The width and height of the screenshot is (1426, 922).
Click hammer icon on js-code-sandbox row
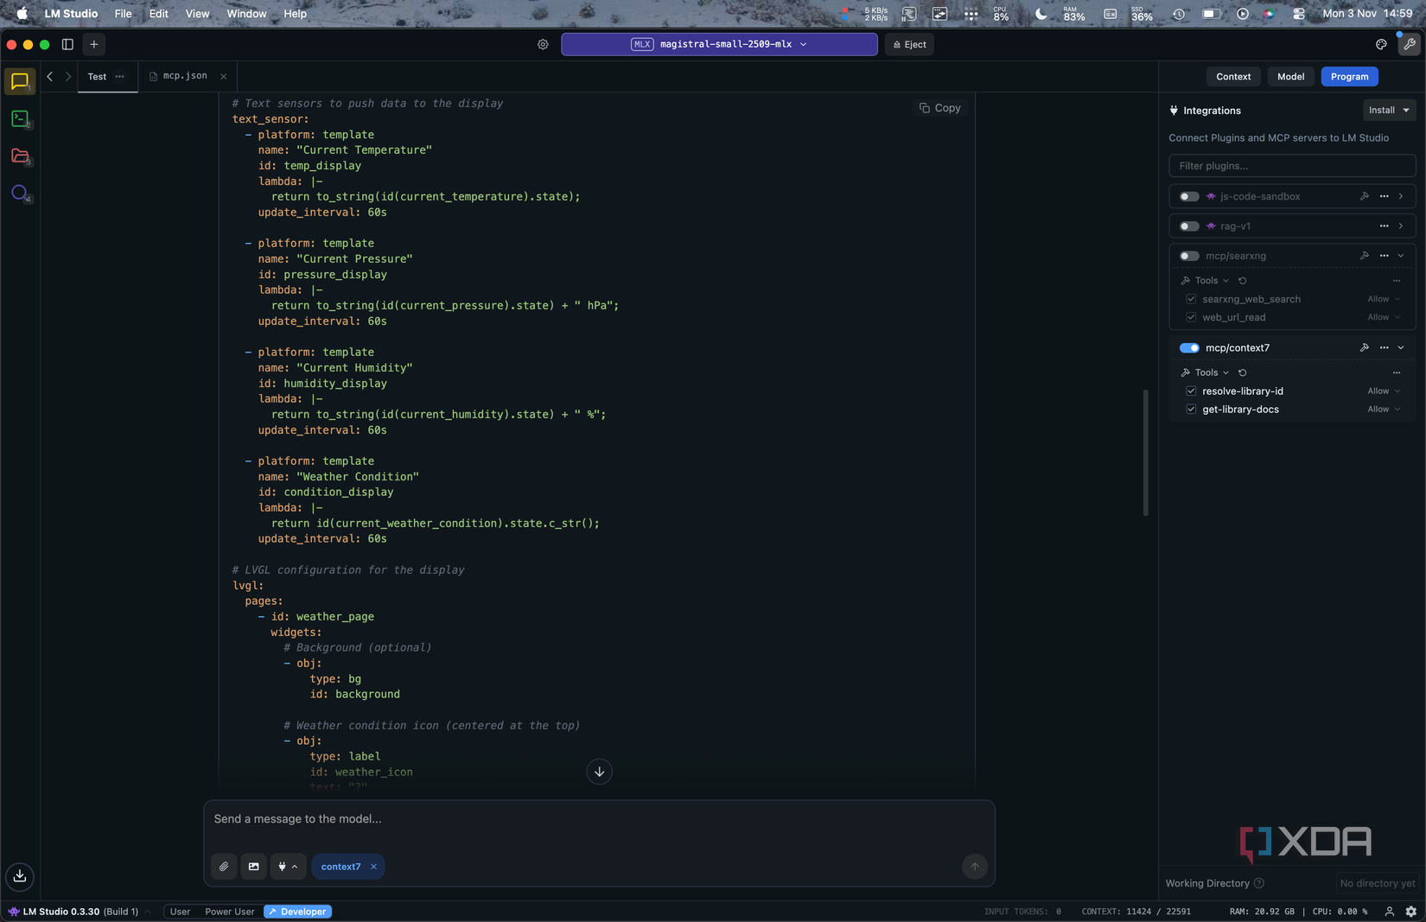pos(1364,196)
